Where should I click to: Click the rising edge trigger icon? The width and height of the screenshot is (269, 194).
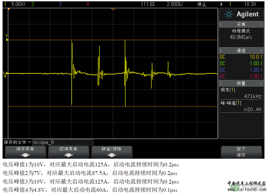click(222, 4)
